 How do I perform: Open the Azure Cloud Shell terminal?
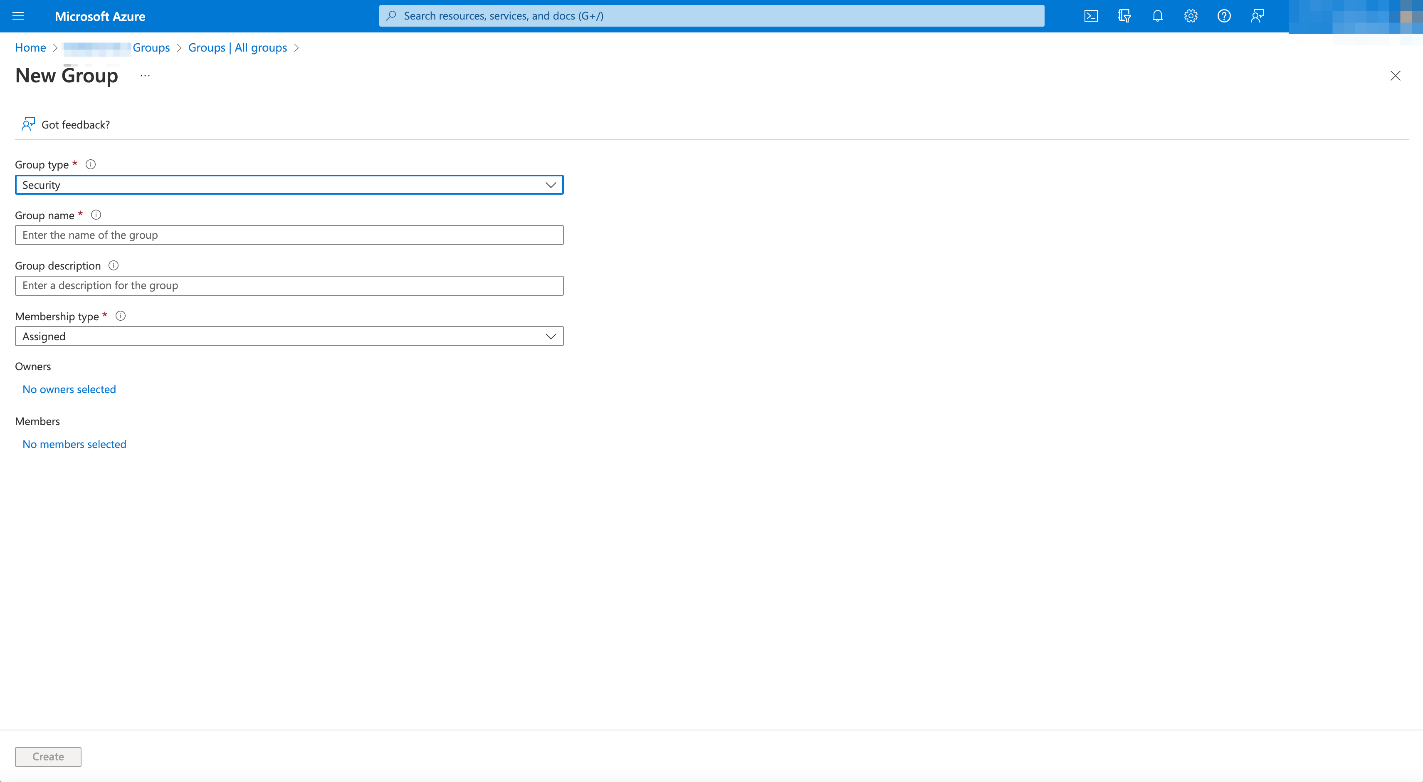[1091, 15]
